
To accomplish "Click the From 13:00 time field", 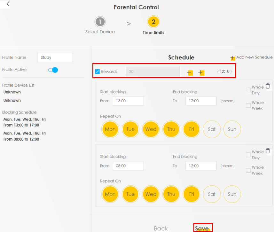I will click(x=128, y=101).
